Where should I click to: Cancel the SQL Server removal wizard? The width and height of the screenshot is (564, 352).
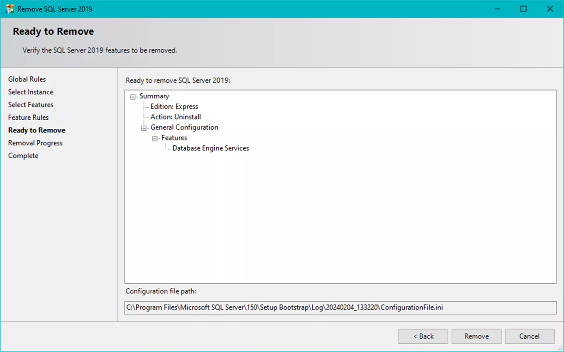click(x=529, y=336)
